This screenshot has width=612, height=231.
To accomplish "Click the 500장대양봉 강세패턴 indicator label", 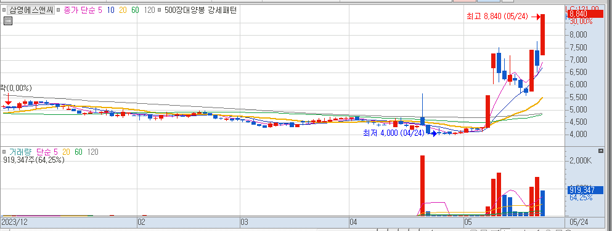I will [201, 10].
